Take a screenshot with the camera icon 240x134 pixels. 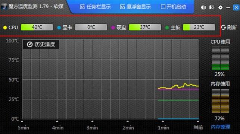tap(212, 7)
